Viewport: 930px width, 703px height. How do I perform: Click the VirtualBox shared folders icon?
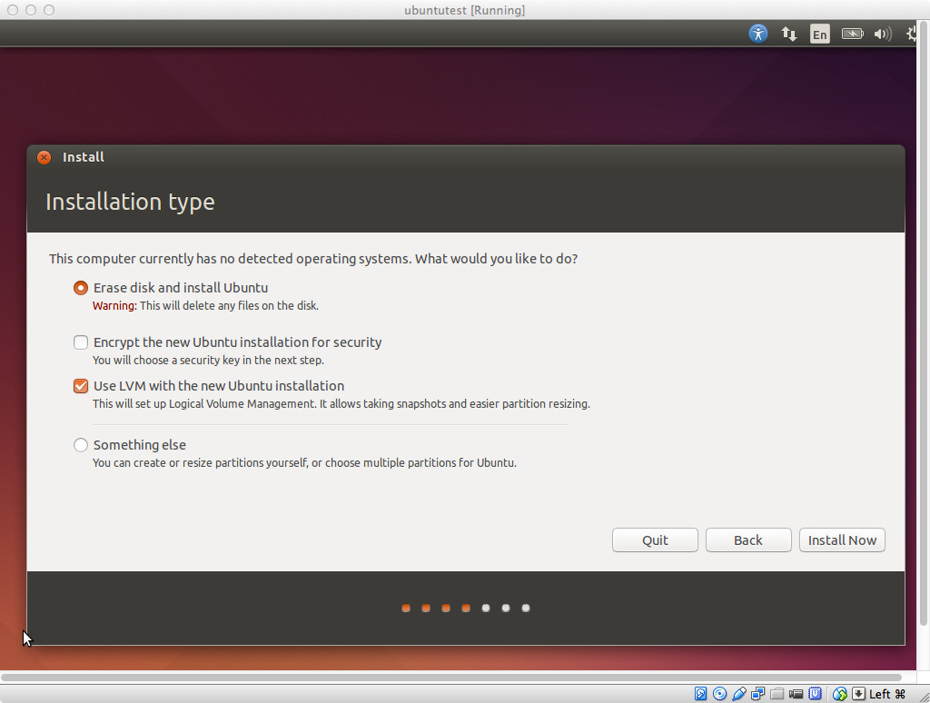pos(777,694)
